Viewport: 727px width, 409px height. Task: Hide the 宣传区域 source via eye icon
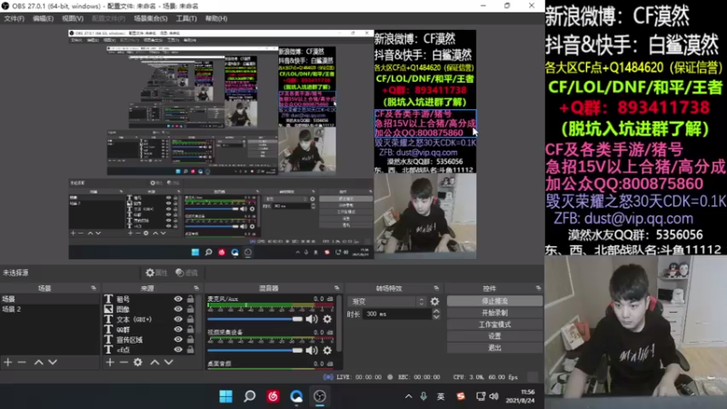[178, 339]
